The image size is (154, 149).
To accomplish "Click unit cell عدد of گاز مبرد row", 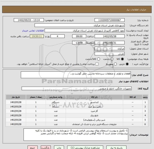I will (x=56, y=111).
